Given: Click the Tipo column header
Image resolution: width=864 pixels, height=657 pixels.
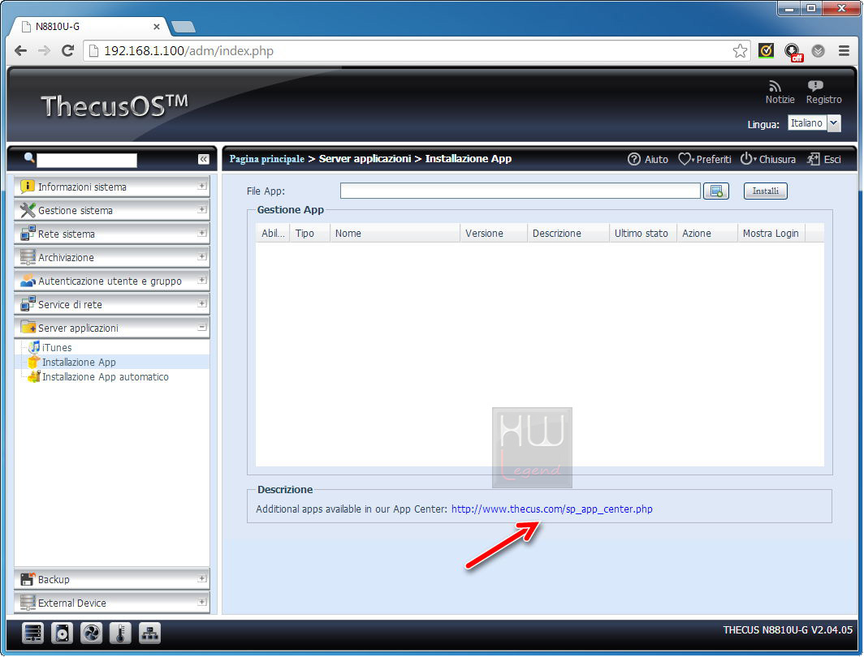Looking at the screenshot, I should click(309, 234).
